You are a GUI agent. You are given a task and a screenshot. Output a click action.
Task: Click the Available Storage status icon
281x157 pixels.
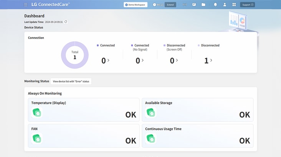151,113
